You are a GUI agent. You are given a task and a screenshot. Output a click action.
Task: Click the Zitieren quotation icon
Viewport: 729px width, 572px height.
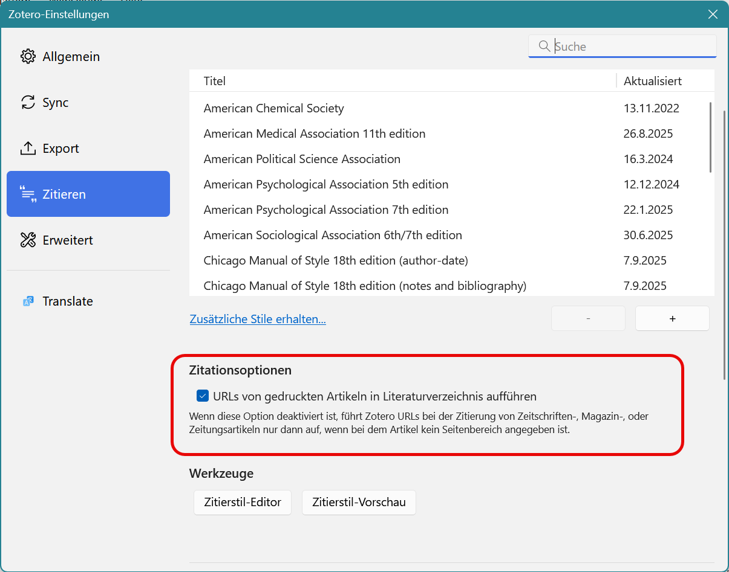coord(28,194)
